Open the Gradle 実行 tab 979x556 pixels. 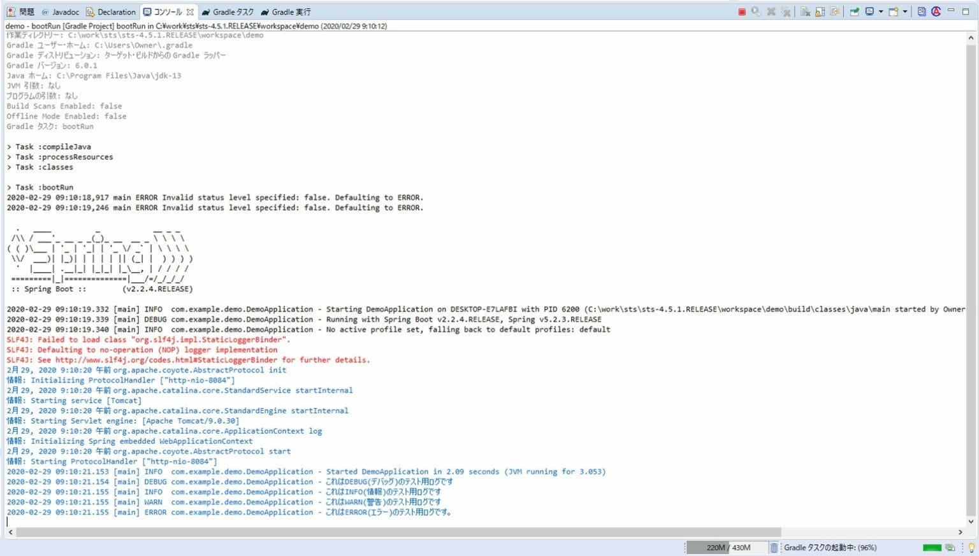286,12
